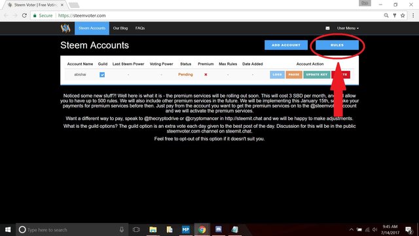Screen dimensions: 419x236
Task: Open Chrome three-dot menu
Action: 413,16
